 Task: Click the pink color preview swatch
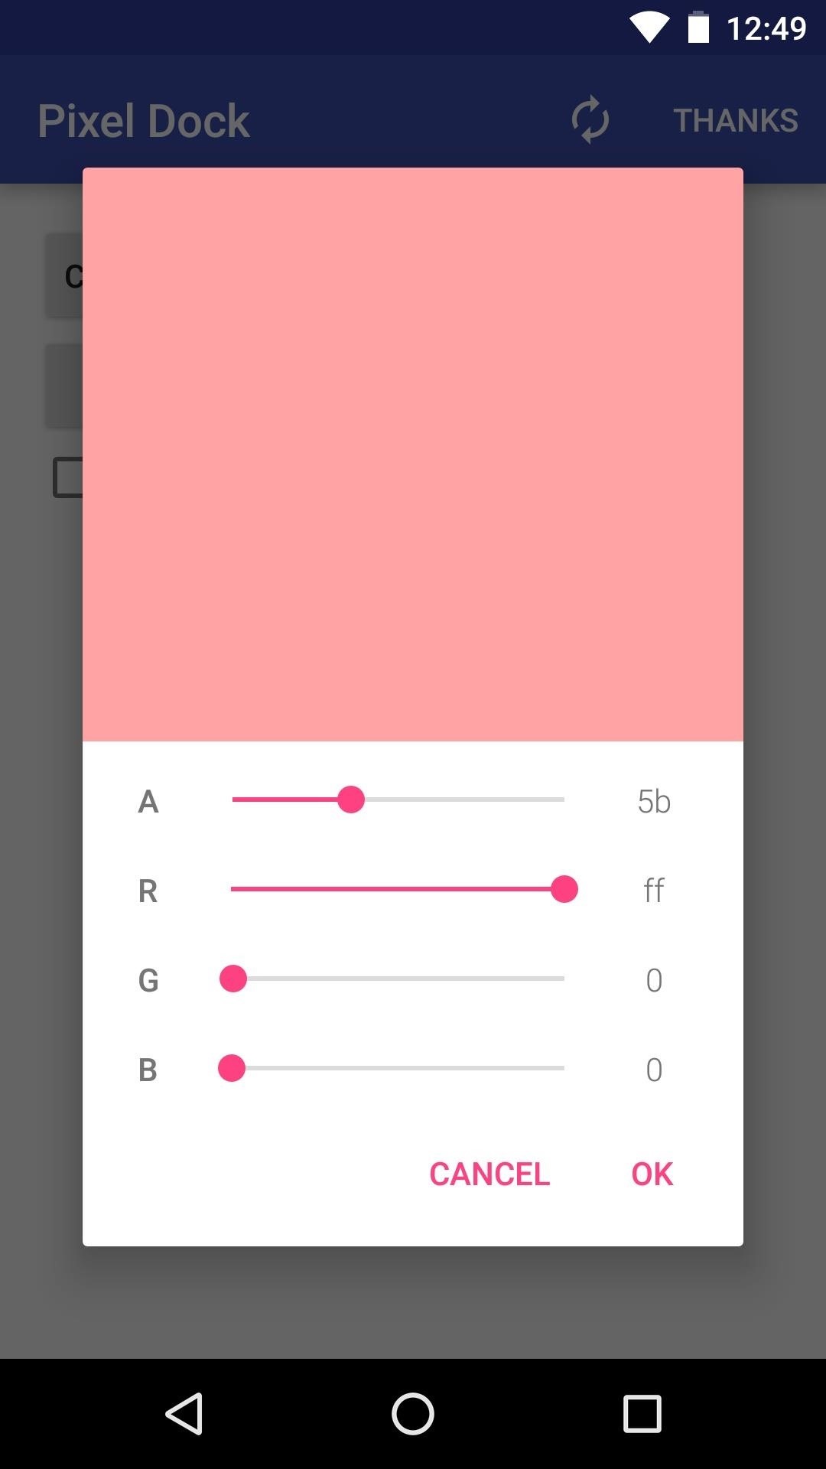413,454
